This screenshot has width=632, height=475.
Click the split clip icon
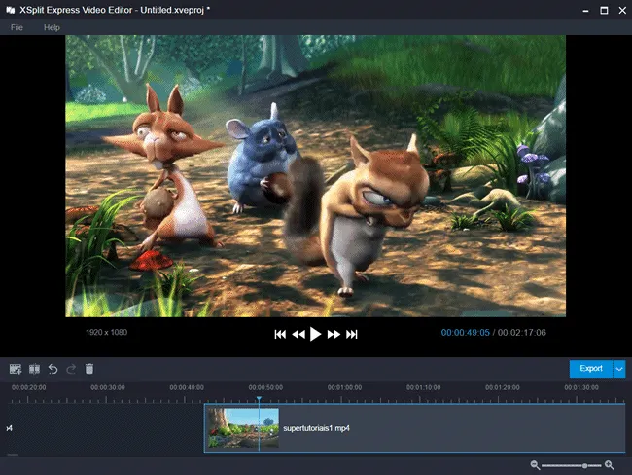34,369
